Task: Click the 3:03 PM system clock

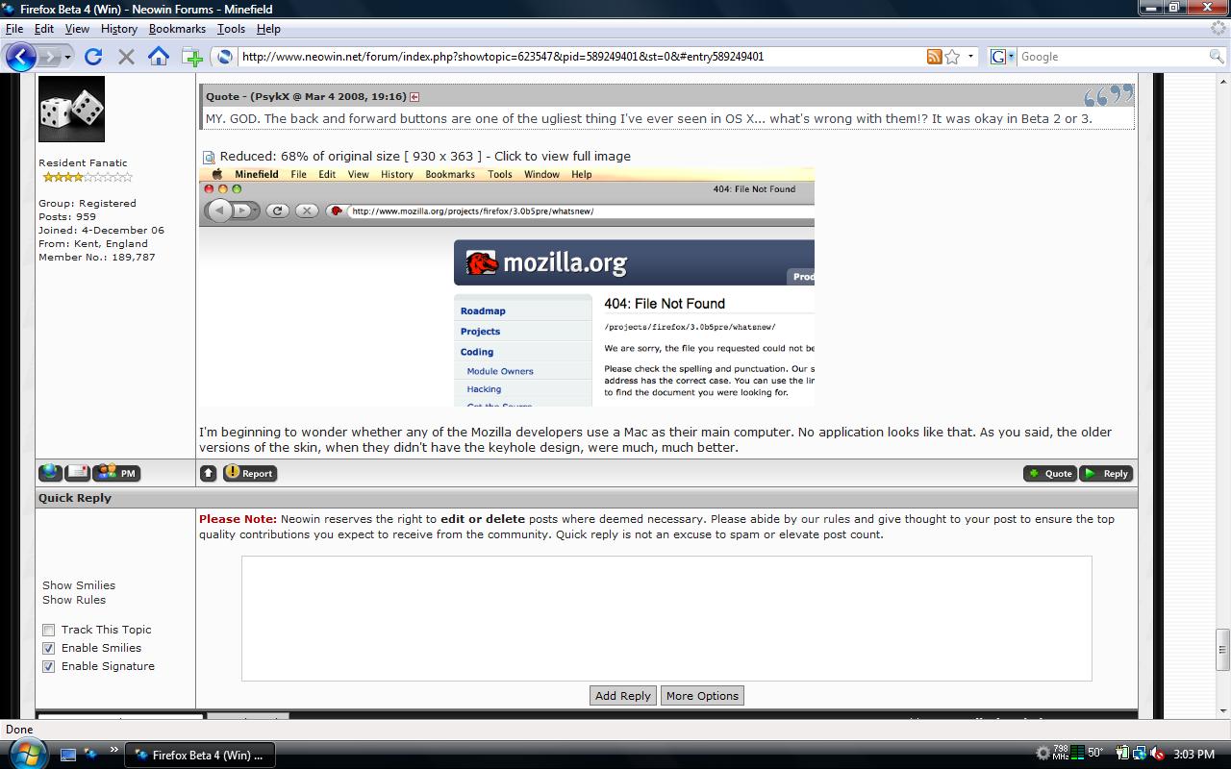Action: point(1193,755)
